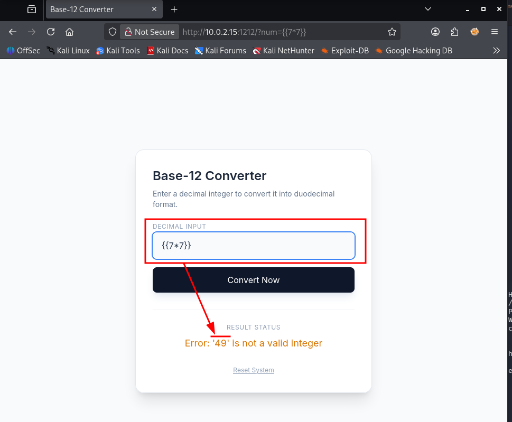Viewport: 512px width, 422px height.
Task: Open a new tab with plus button
Action: [x=174, y=10]
